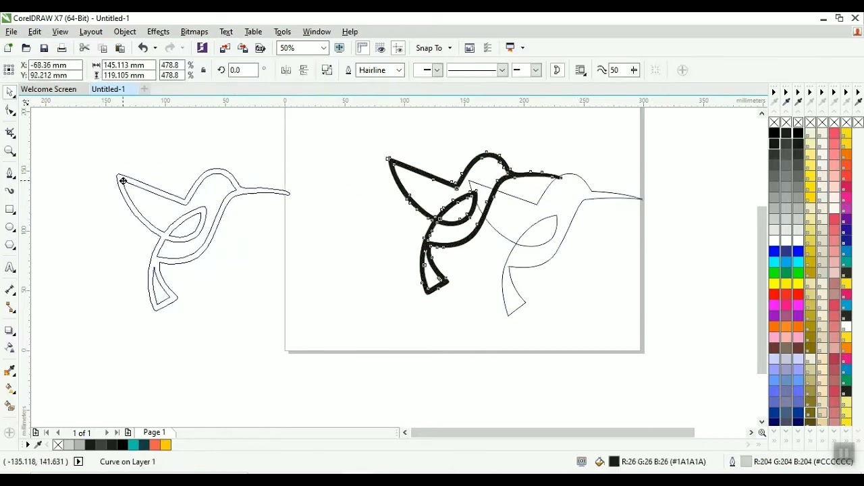The height and width of the screenshot is (486, 864).
Task: Cut the selected curve
Action: click(x=84, y=48)
